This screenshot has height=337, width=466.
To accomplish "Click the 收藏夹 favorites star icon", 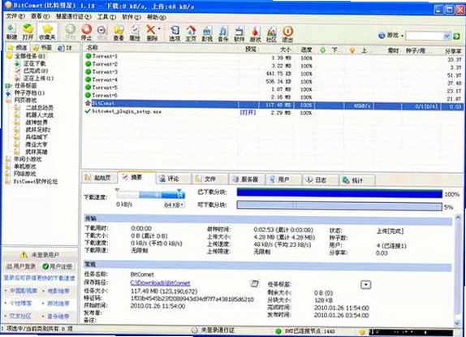I will [47, 32].
